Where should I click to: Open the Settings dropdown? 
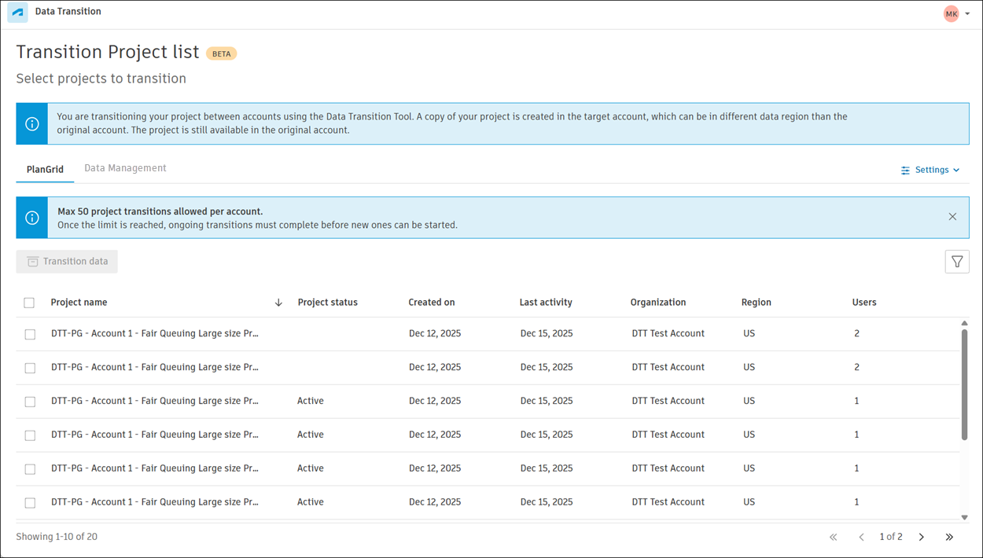click(930, 170)
